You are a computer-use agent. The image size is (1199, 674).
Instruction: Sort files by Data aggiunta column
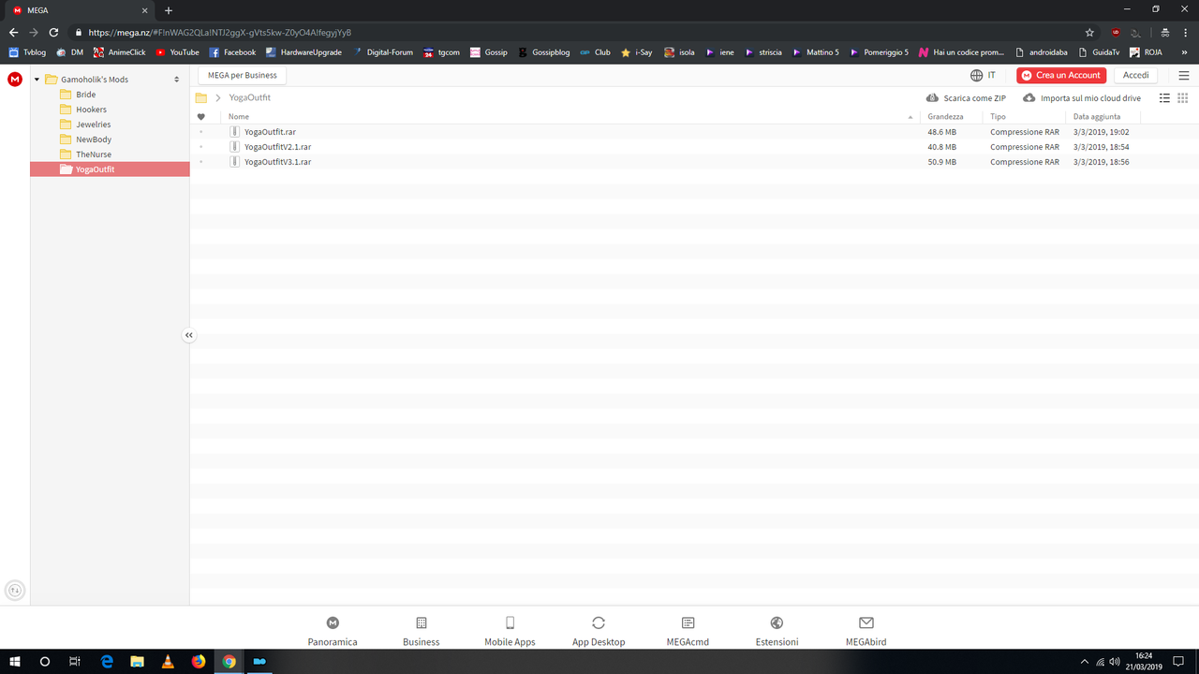1097,117
